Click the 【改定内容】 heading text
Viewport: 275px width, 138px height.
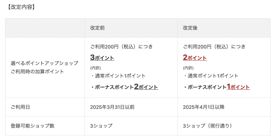(21, 7)
